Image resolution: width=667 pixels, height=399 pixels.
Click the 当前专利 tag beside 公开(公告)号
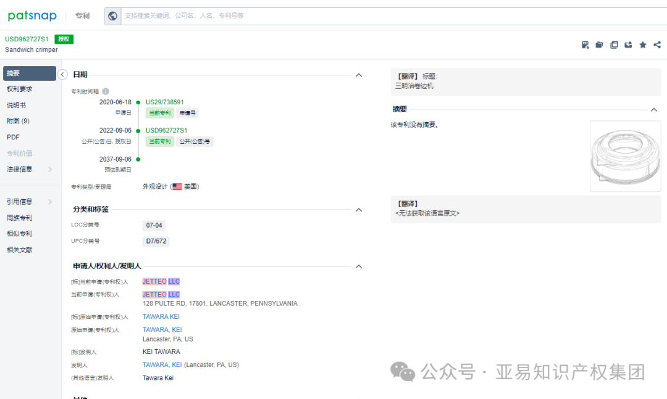[x=160, y=141]
